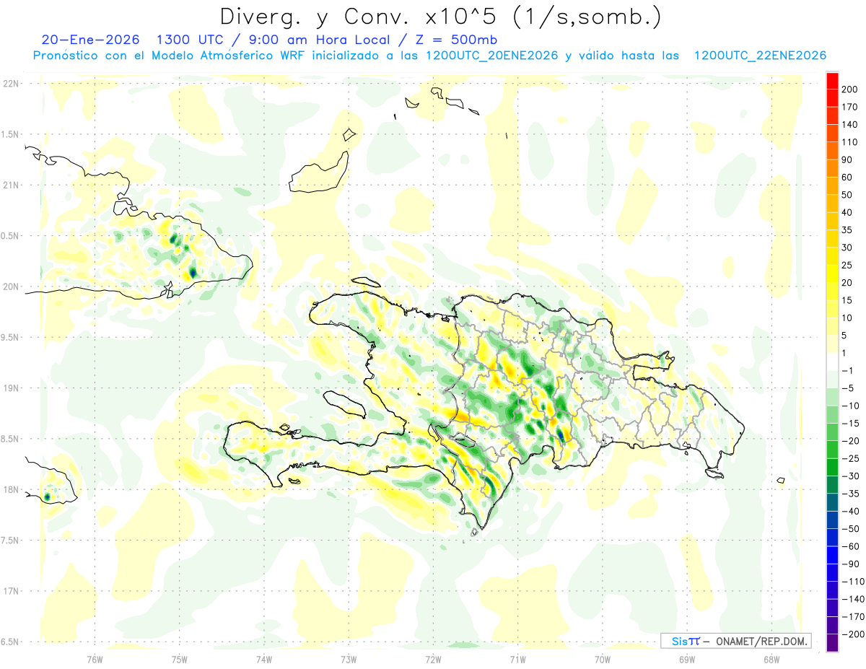Click the latitude label "19N"
This screenshot has height=669, width=866.
pos(12,388)
